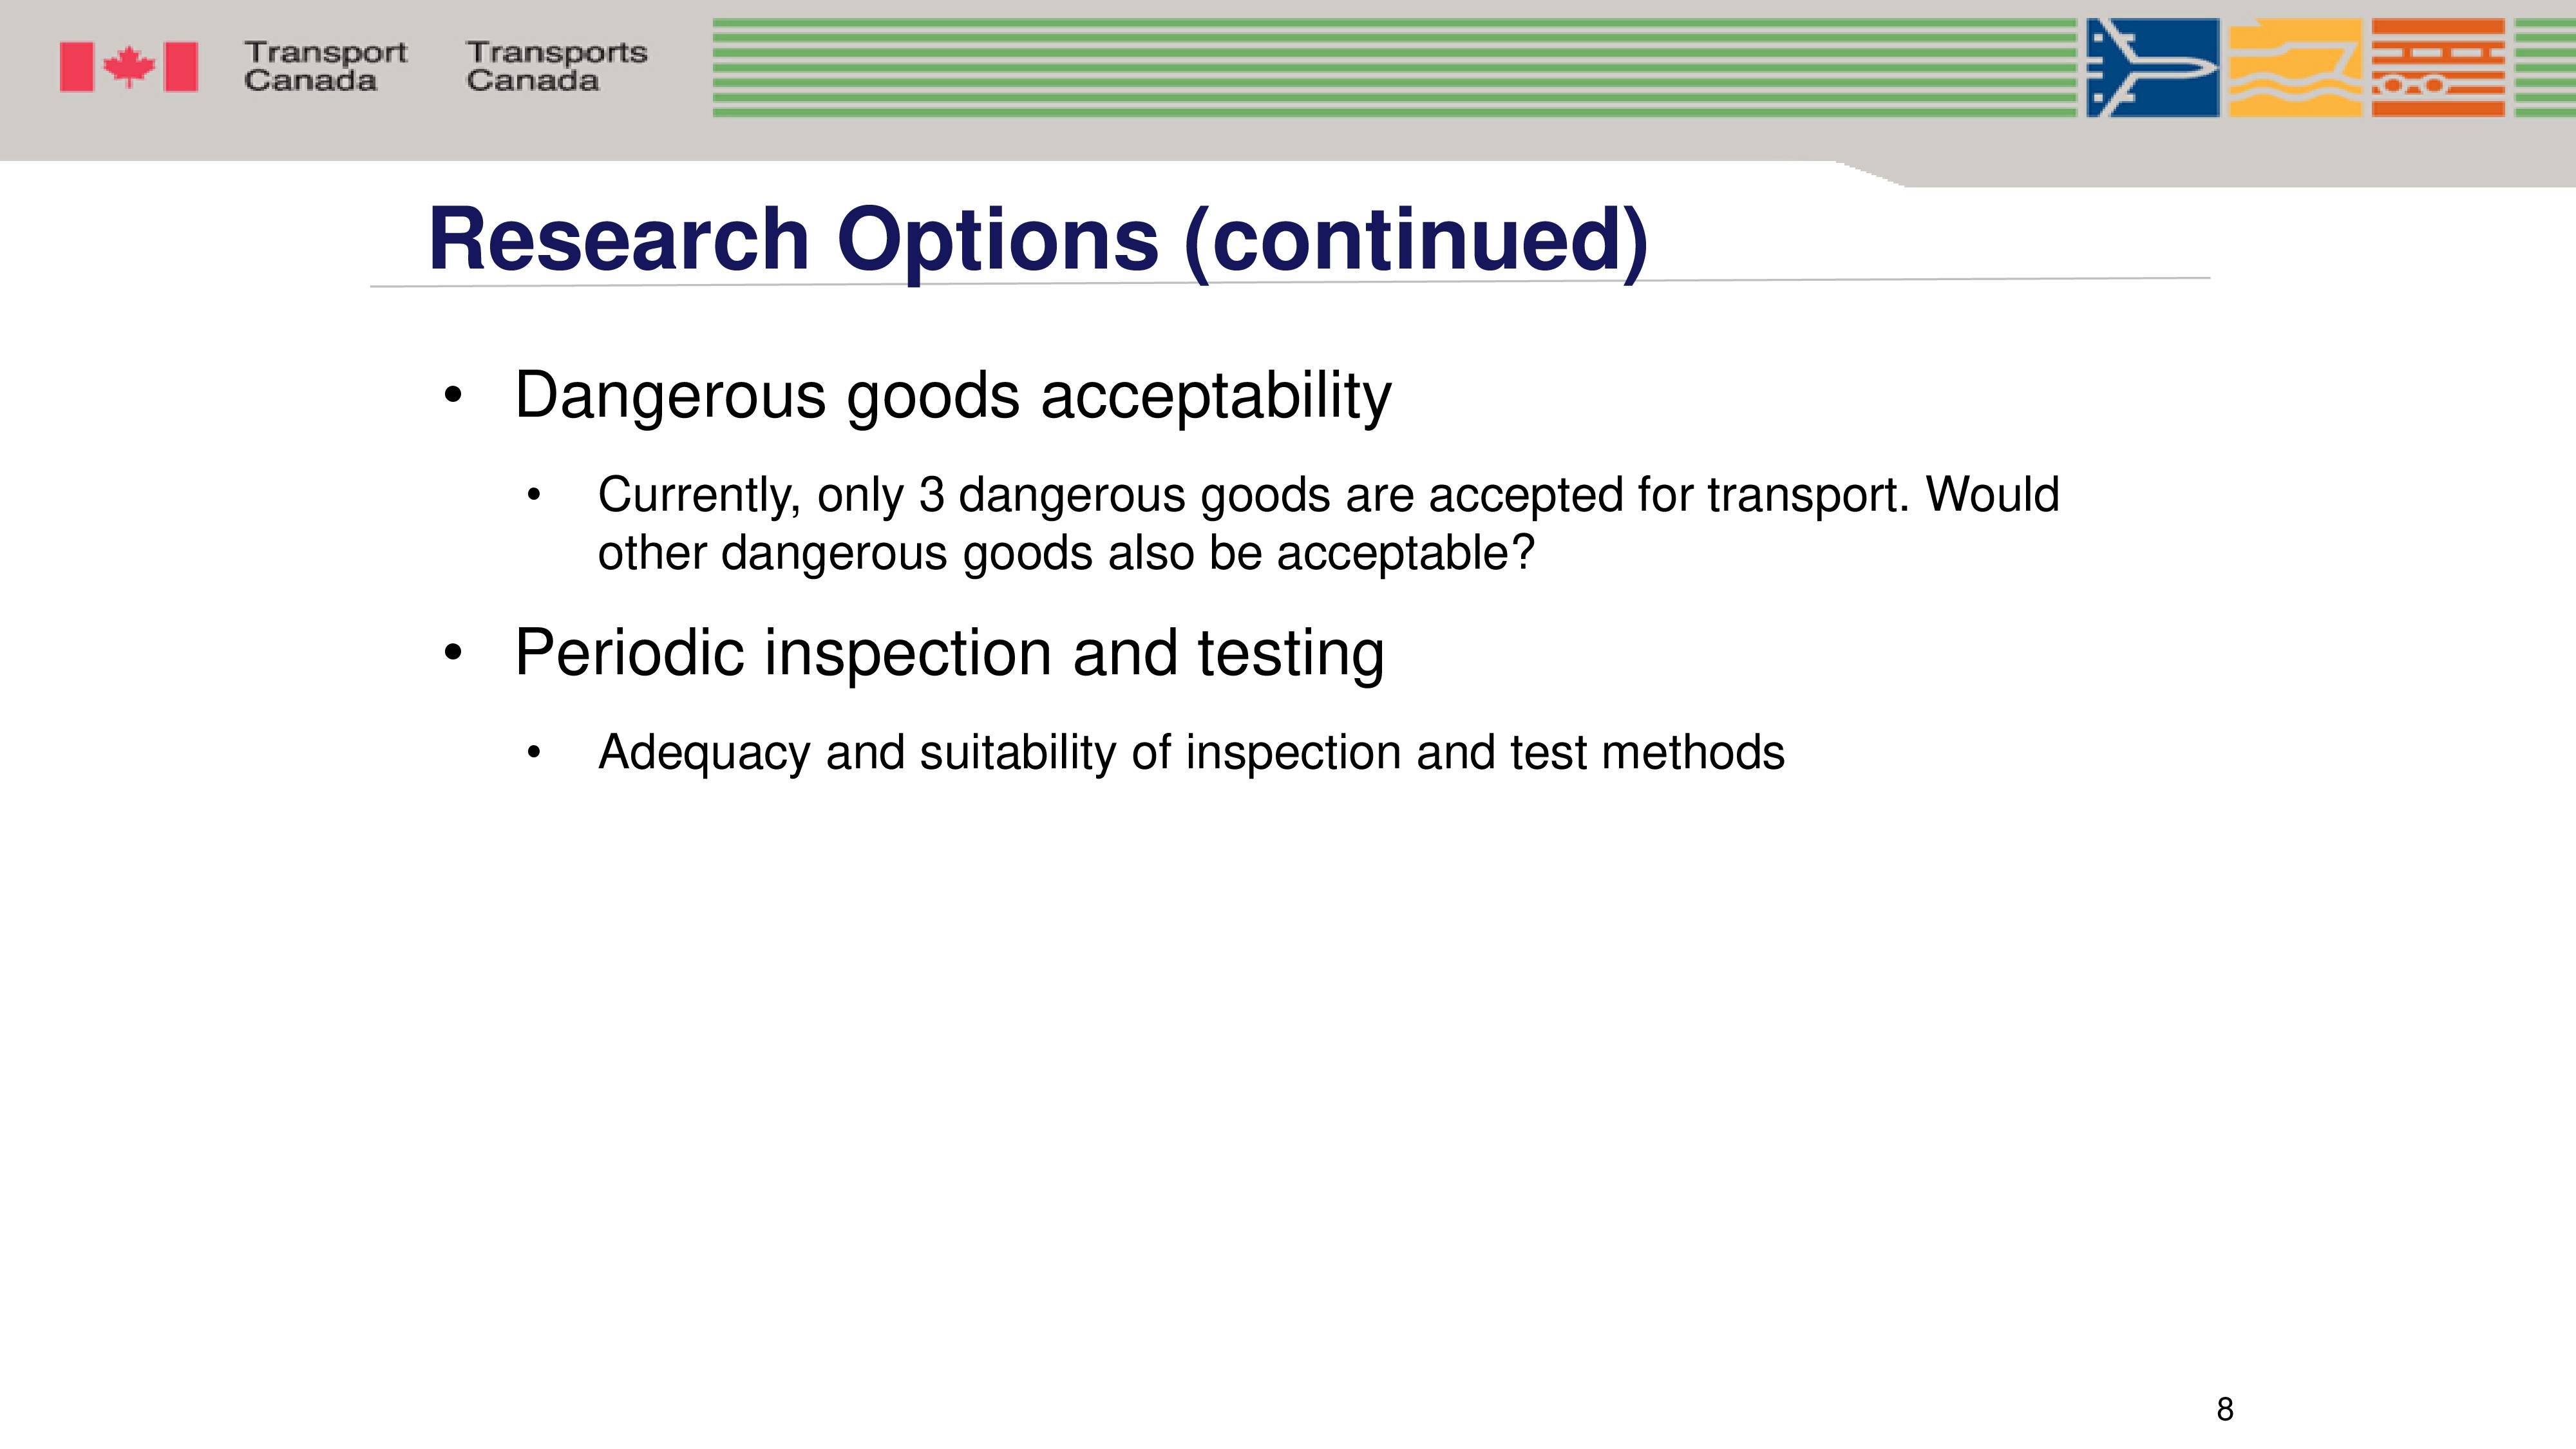This screenshot has width=2576, height=1449.
Task: Click the word 'acceptability' in first heading
Action: 1216,396
